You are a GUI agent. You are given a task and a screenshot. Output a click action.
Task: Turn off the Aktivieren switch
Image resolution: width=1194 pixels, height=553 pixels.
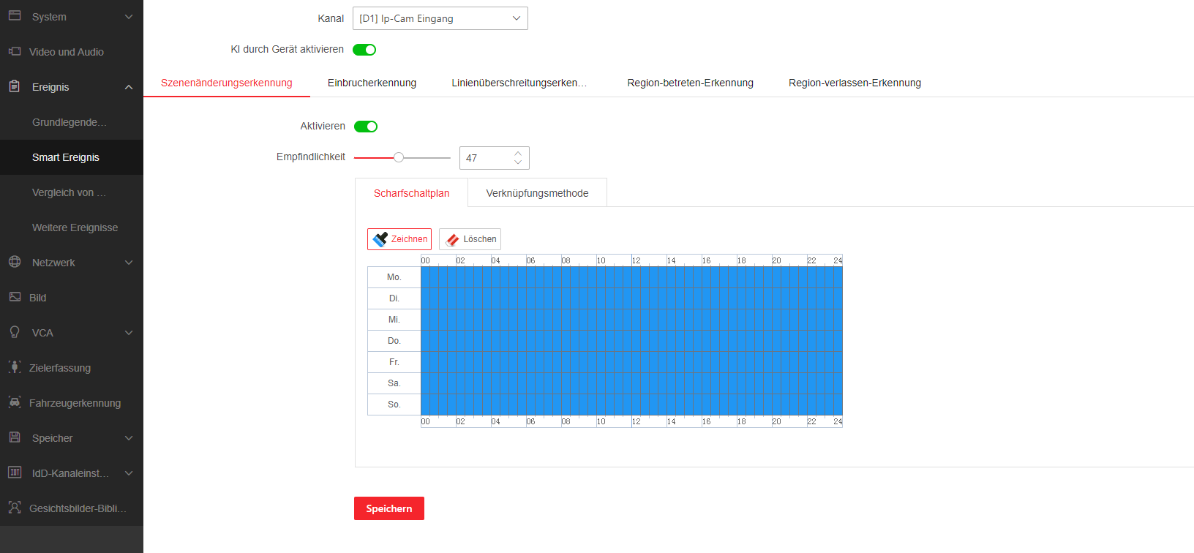tap(366, 127)
